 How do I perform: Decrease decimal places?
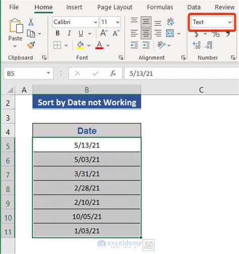coord(208,45)
